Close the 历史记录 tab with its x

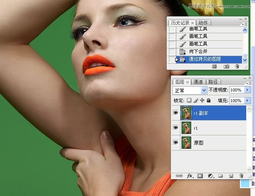click(x=192, y=23)
